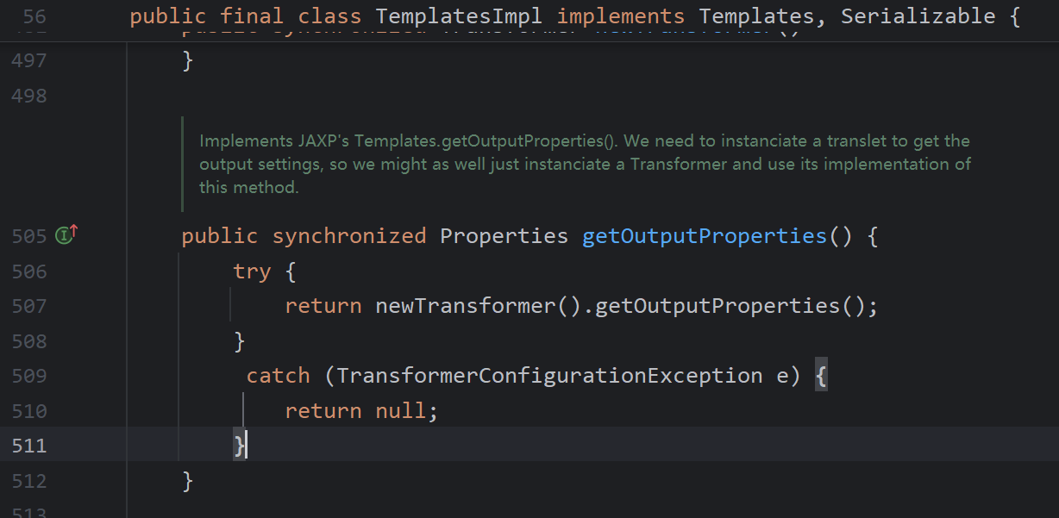This screenshot has height=518, width=1059.
Task: Click line number 511 in the gutter
Action: click(x=29, y=446)
